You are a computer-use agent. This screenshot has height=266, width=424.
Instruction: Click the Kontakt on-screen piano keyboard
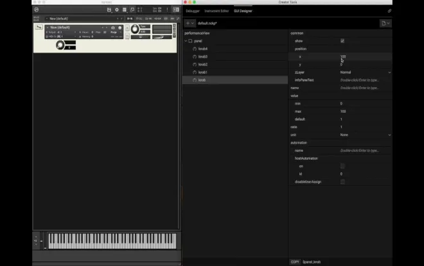pos(112,241)
